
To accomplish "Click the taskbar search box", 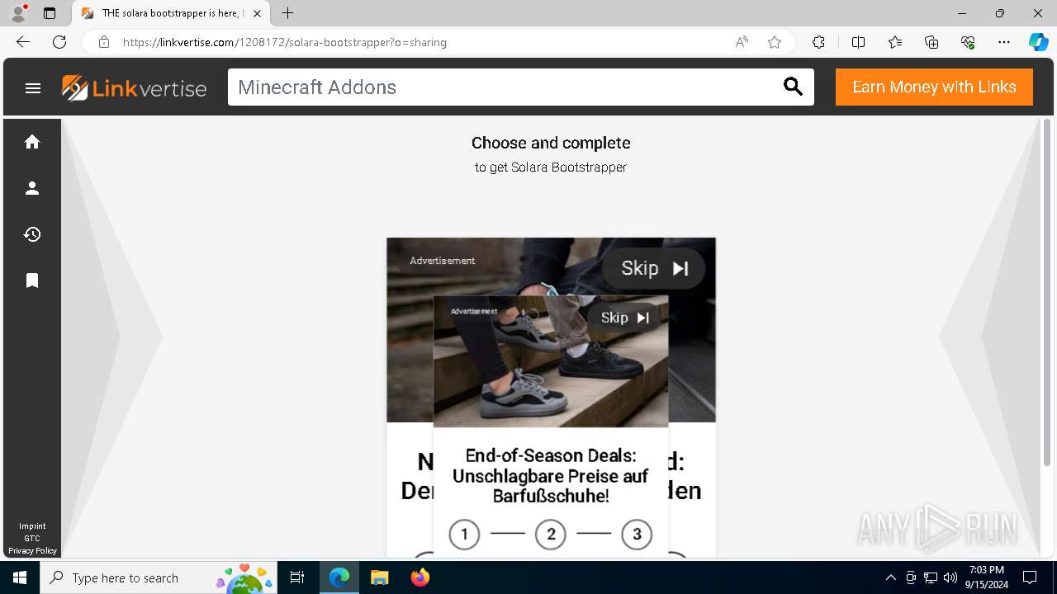I will (159, 577).
